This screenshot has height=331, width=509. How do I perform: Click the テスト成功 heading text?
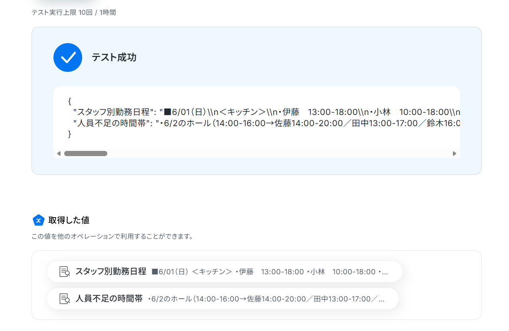(x=114, y=57)
